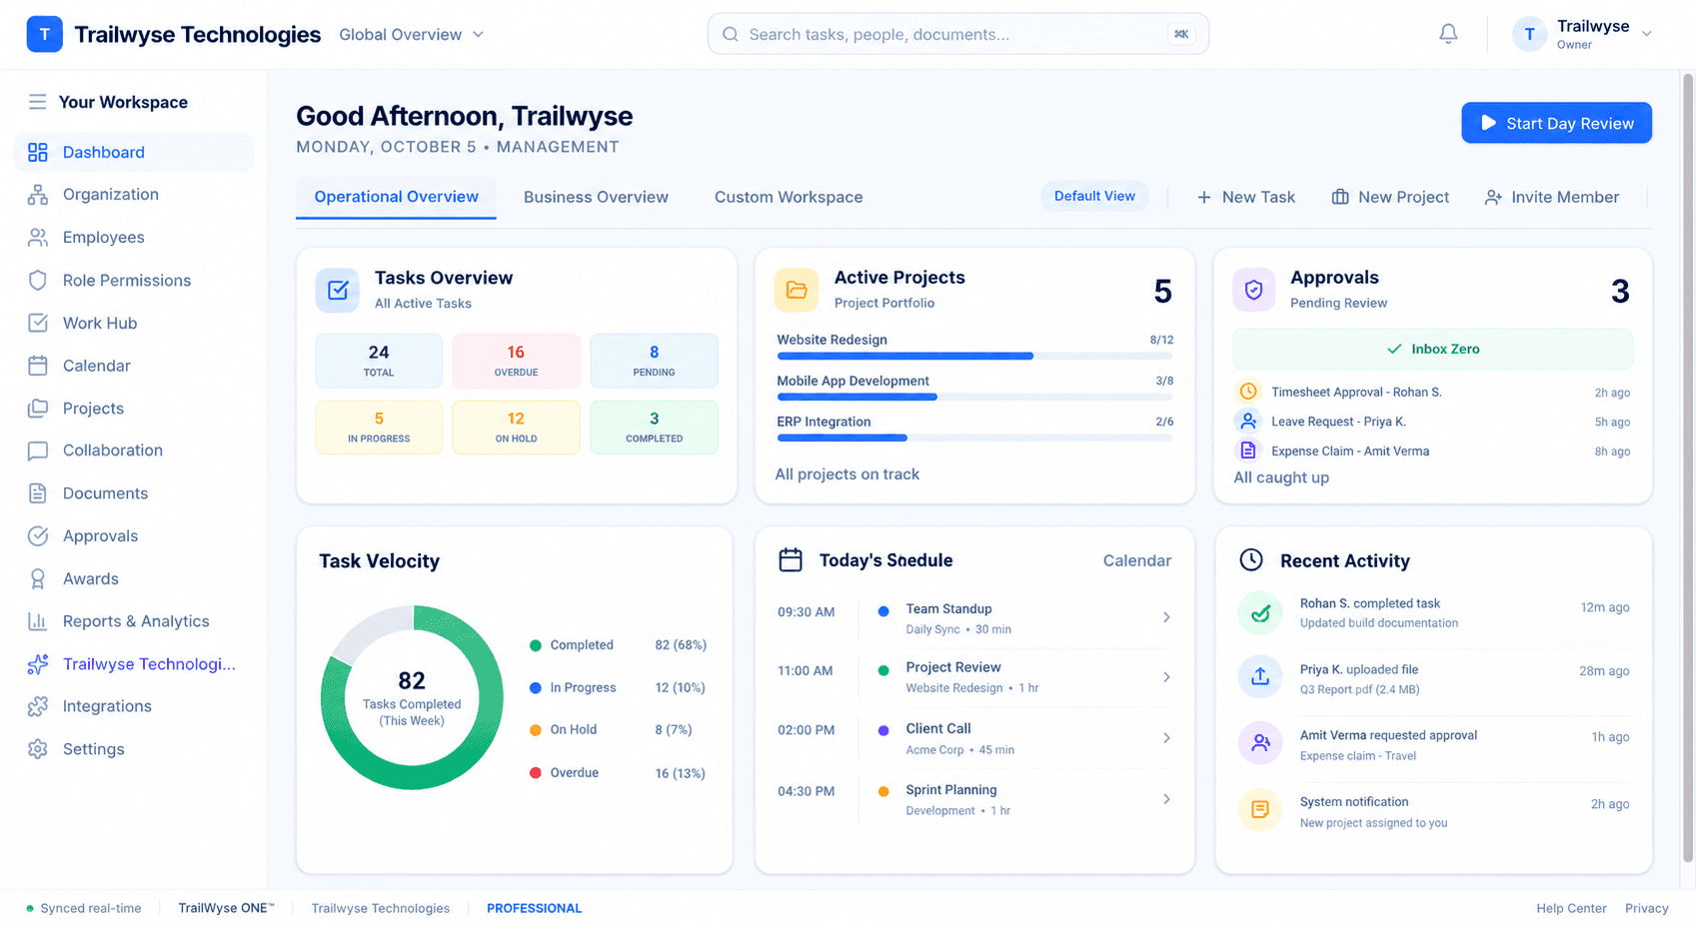This screenshot has height=926, width=1696.
Task: Click the Overdue 16 tasks tile
Action: click(x=516, y=361)
